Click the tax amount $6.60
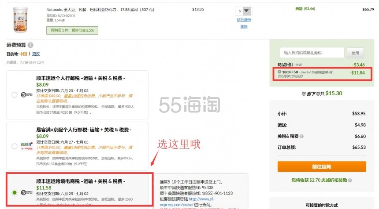Screen dimensions: 379x209 pyautogui.click(x=360, y=136)
